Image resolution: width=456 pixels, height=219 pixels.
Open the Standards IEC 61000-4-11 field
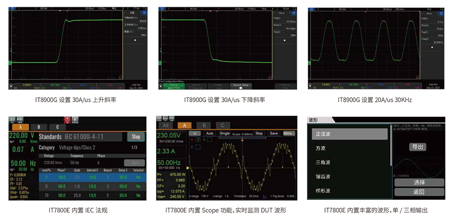80,137
